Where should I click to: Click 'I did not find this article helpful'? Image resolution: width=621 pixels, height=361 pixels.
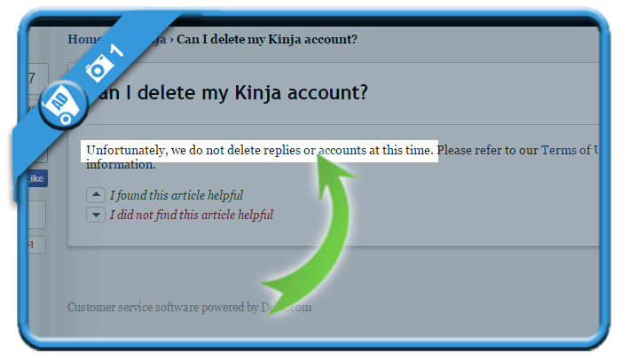click(192, 215)
